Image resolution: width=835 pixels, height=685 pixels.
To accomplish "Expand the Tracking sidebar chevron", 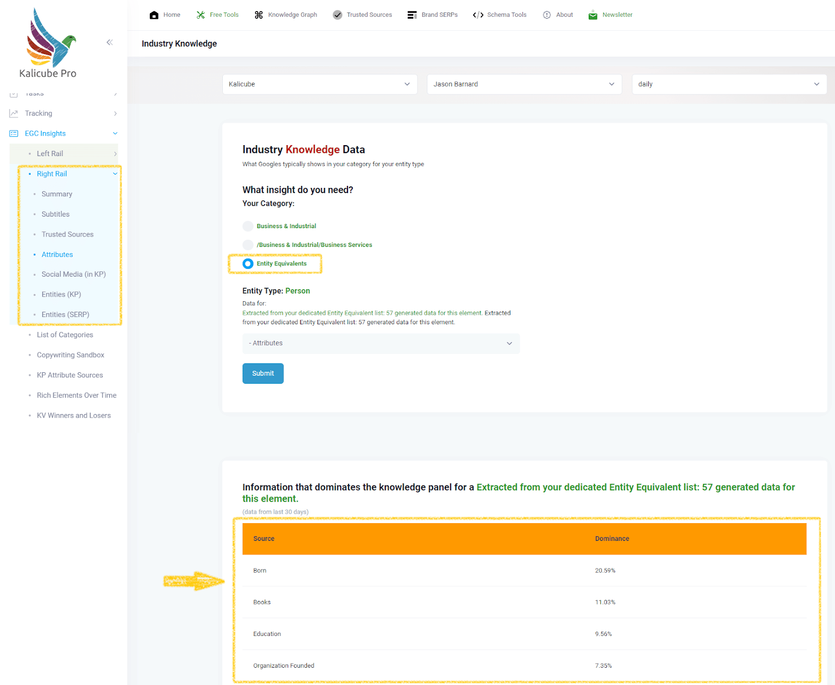I will point(115,113).
